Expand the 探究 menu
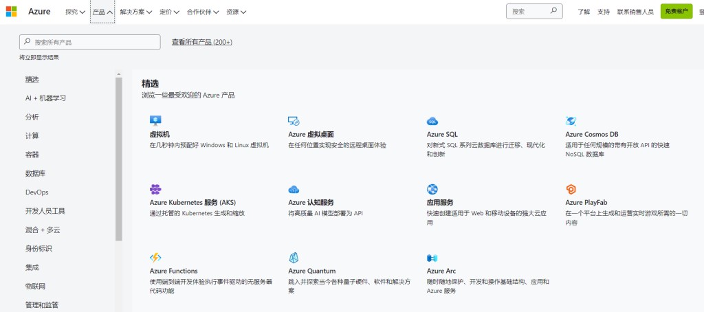This screenshot has width=704, height=312. 75,12
